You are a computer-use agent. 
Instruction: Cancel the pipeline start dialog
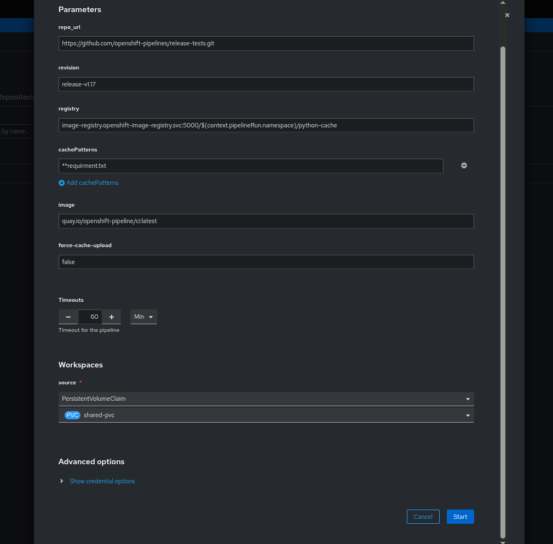[x=423, y=517]
